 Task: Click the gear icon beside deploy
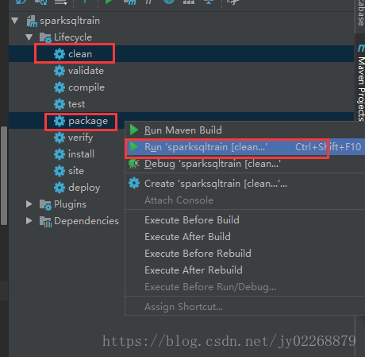tap(60, 188)
